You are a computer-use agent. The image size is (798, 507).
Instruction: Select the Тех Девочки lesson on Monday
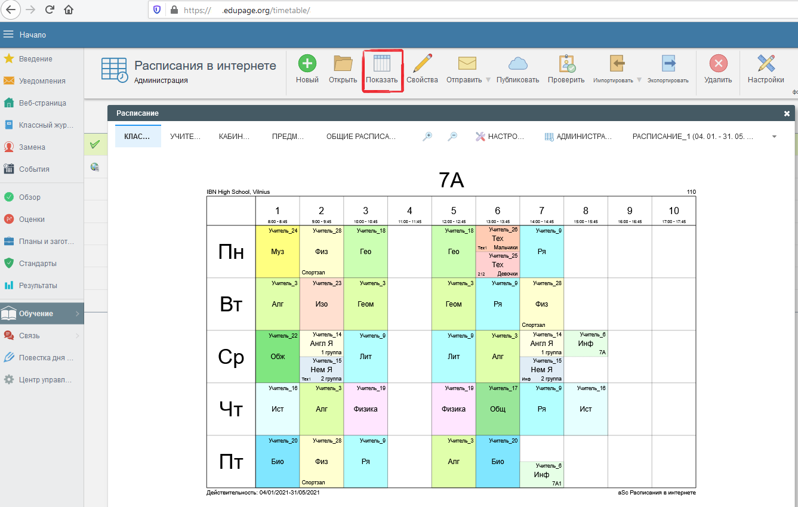[498, 265]
